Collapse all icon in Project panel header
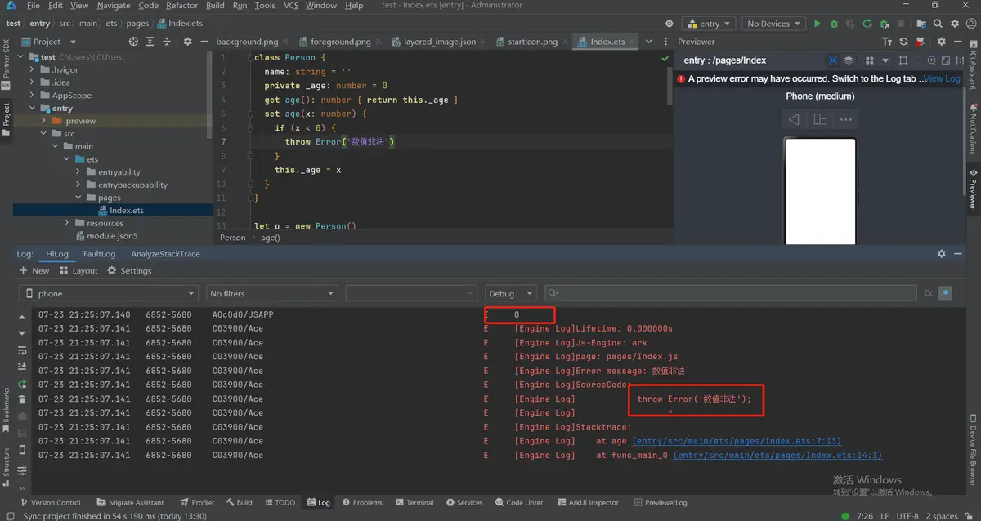The image size is (981, 521). pyautogui.click(x=167, y=42)
